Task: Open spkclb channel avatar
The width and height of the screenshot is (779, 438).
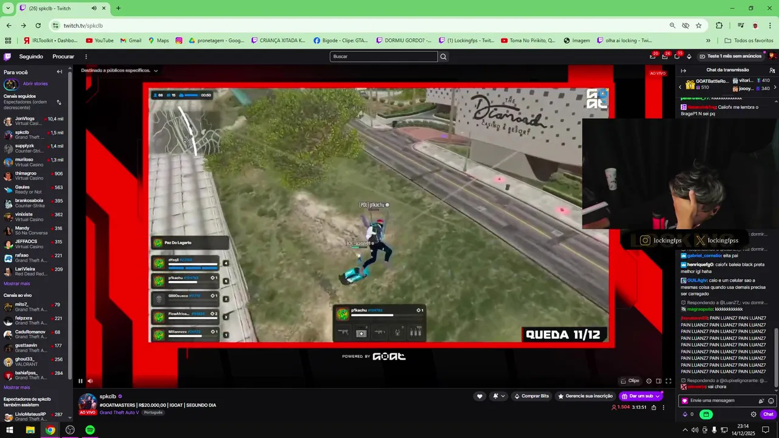Action: 88,402
